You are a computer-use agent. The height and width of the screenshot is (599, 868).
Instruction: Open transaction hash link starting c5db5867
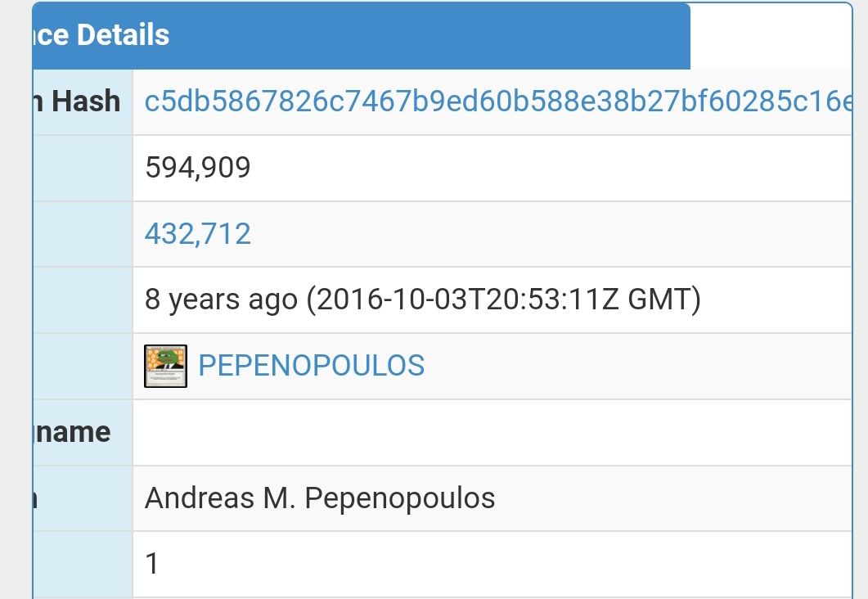tap(497, 101)
